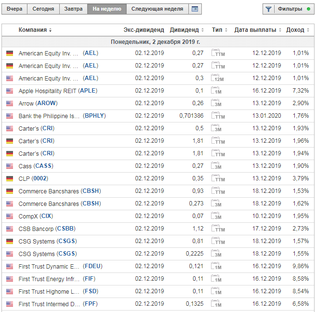Click the funnel icon in Filters button
Viewport: 316px width, 312px height.
(269, 9)
